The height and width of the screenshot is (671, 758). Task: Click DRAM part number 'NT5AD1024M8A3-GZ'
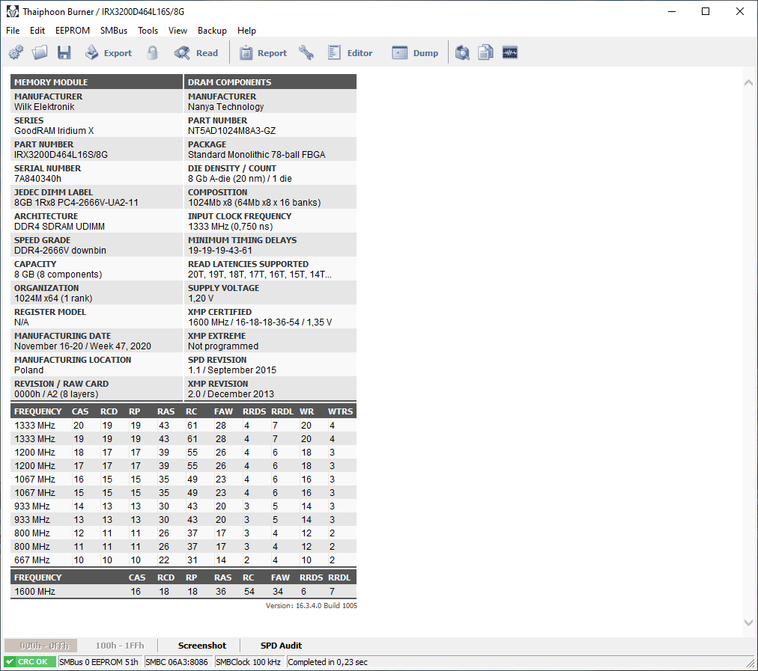click(x=231, y=131)
